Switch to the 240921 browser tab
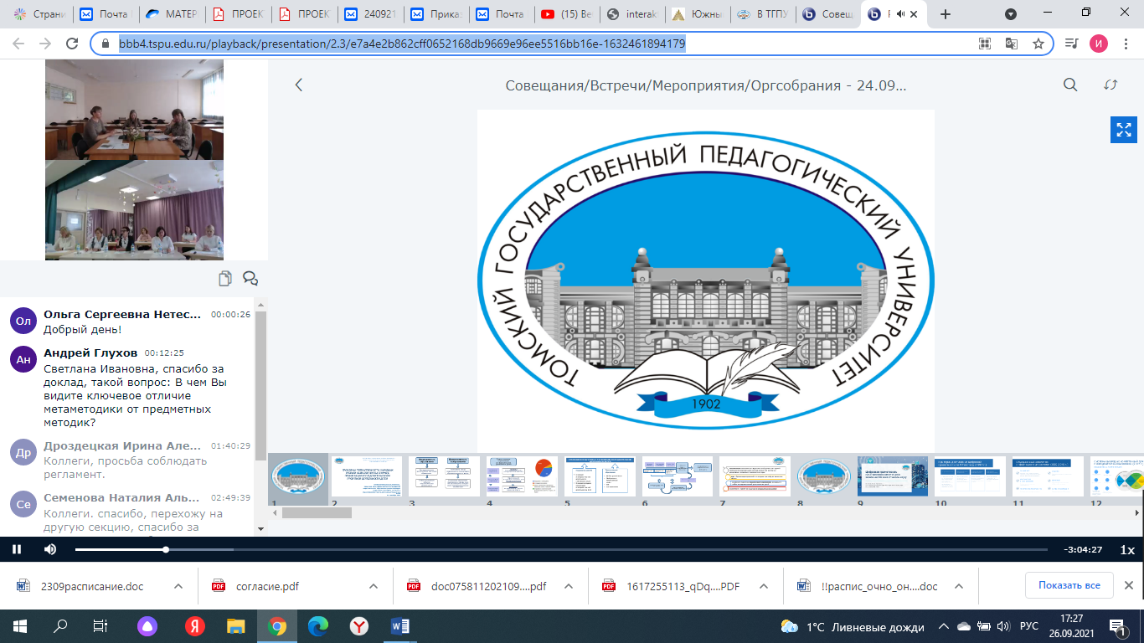The image size is (1144, 643). [369, 14]
